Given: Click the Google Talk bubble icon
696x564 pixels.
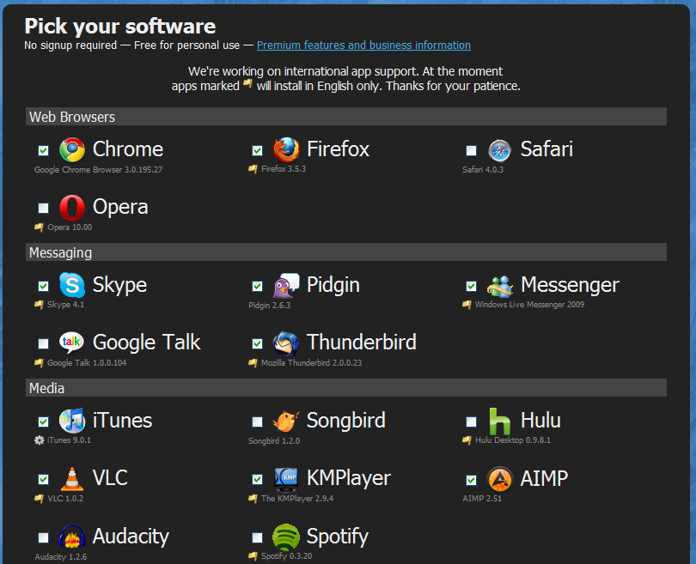Looking at the screenshot, I should [71, 343].
